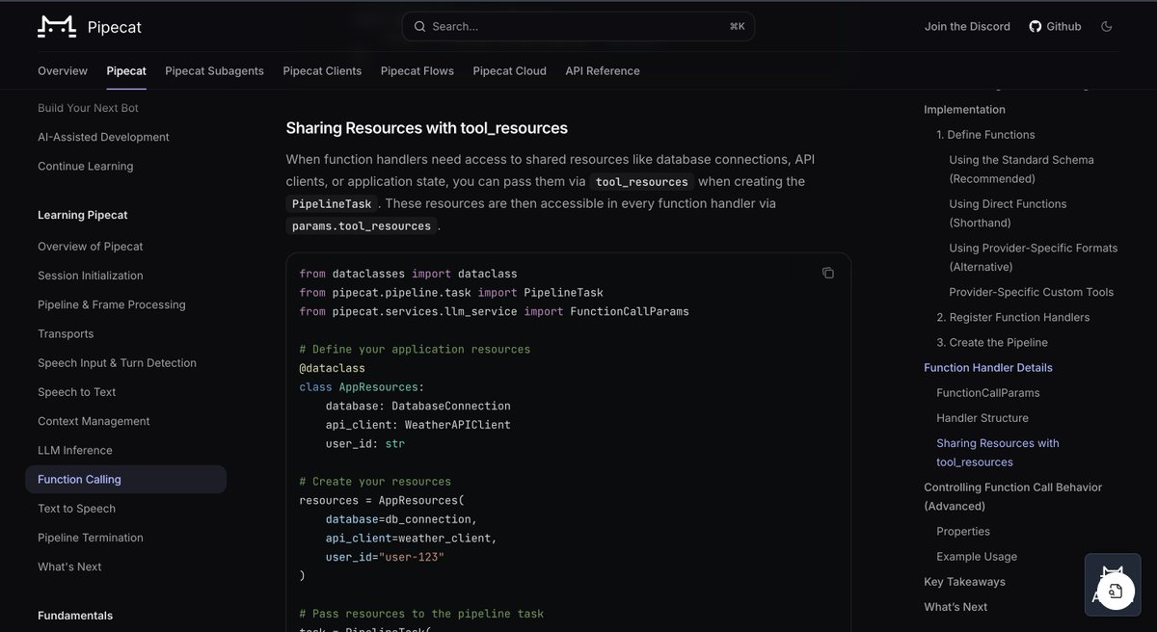
Task: Go to the Pipecat Flows tab
Action: (x=417, y=71)
